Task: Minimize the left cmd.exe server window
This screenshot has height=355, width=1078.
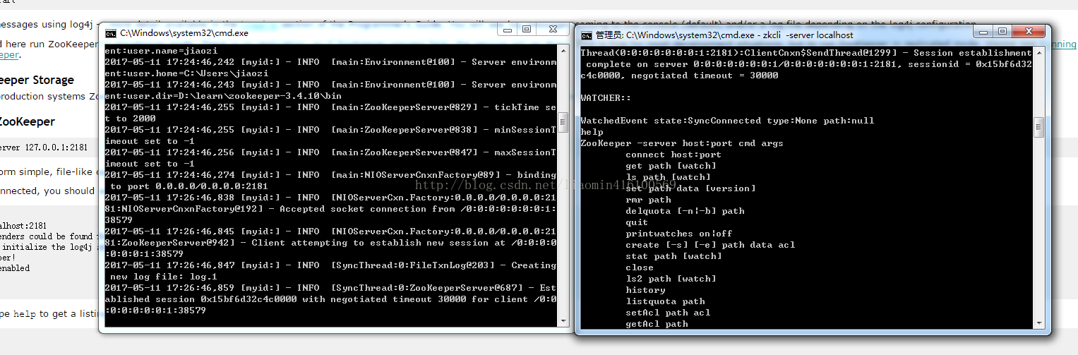Action: [508, 29]
